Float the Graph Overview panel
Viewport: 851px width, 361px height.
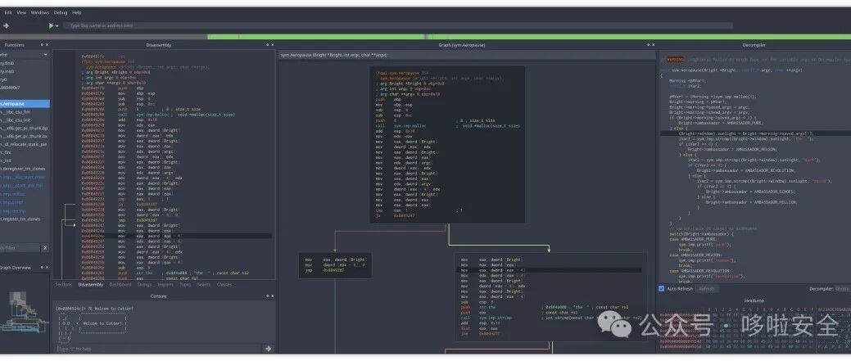coord(42,268)
